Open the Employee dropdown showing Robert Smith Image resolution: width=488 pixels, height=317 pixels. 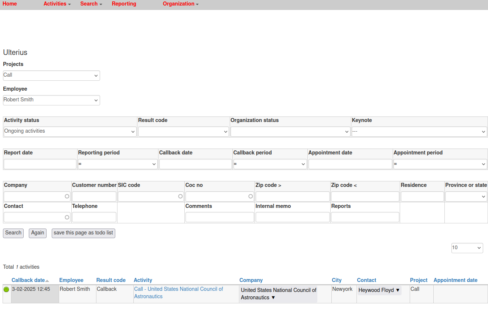tap(51, 100)
